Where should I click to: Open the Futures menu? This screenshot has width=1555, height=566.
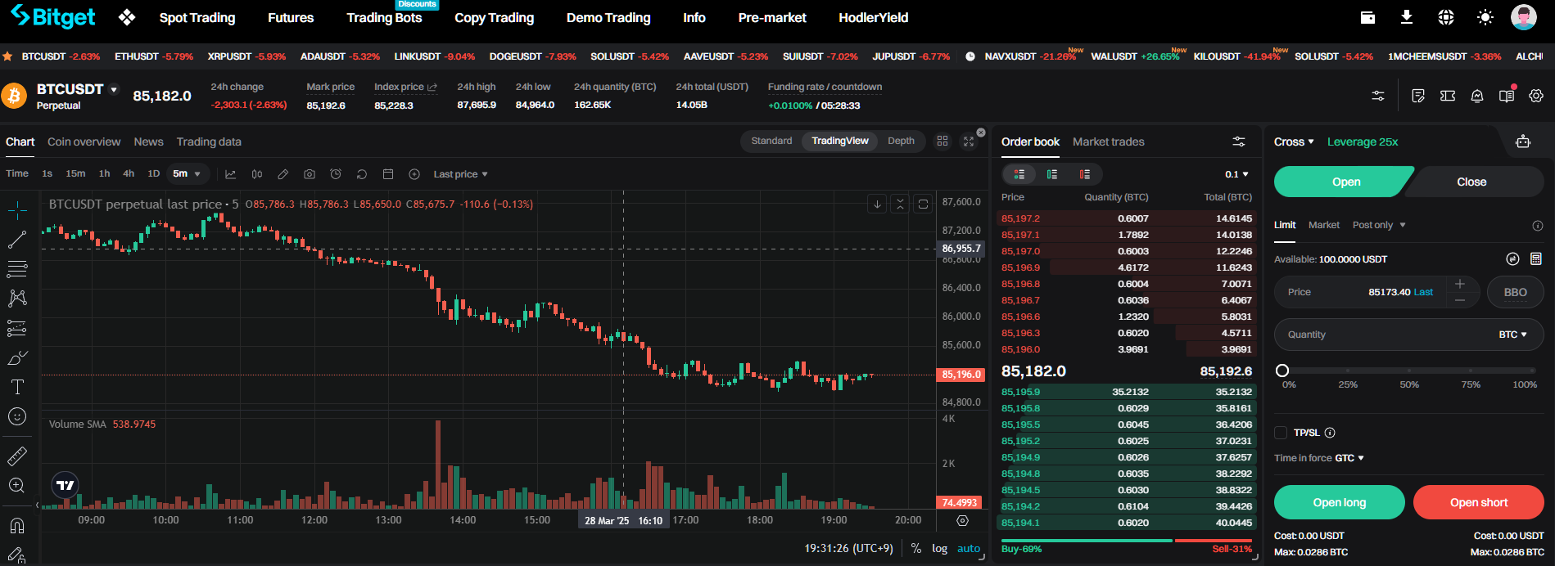pos(291,17)
